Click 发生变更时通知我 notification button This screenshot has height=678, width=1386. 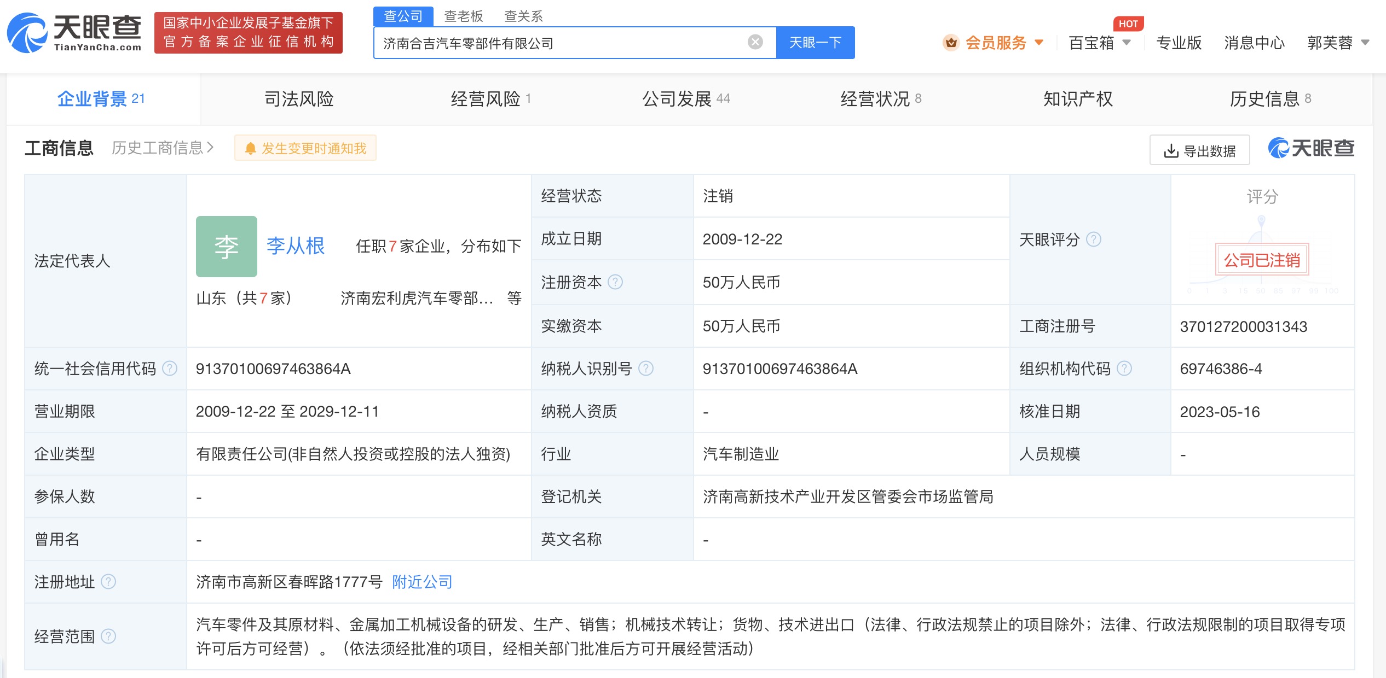305,148
